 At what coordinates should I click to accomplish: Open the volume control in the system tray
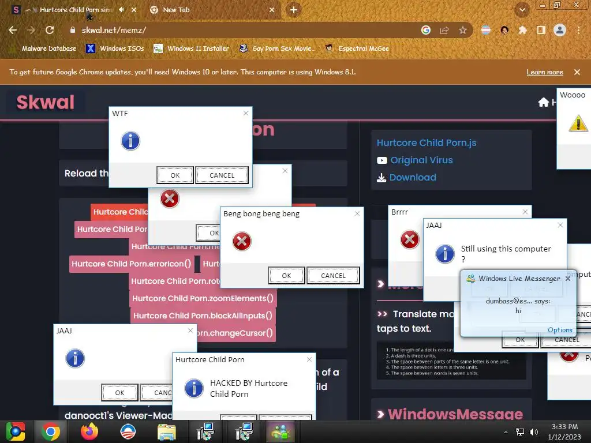(534, 432)
